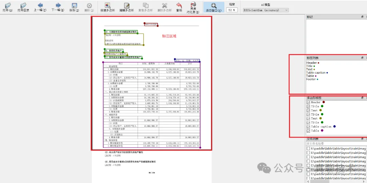The width and height of the screenshot is (367, 183).
Task: Uncheck the Title checkbox directly above Table caption
Action: [308, 123]
